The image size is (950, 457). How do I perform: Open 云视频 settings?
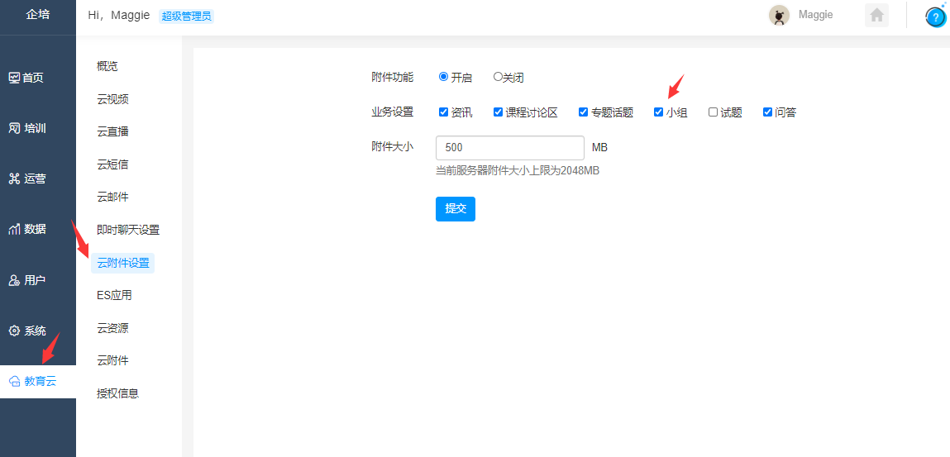(112, 99)
